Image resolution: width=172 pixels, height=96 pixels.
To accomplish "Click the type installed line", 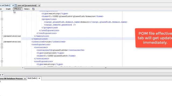I will [50, 53].
